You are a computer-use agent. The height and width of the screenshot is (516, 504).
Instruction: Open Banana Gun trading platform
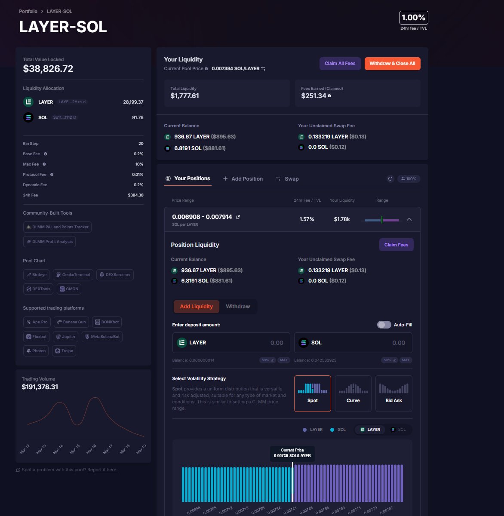click(x=71, y=322)
